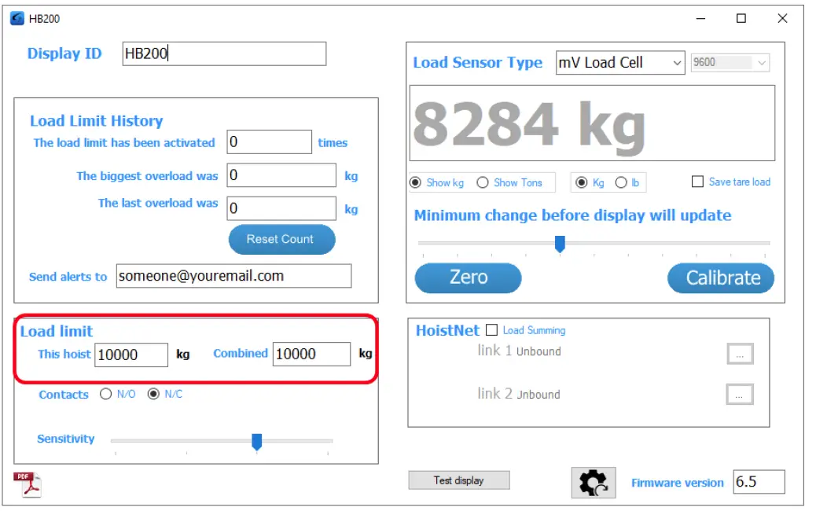Minimize the HB200 window
Screen dimensions: 816x511
click(x=700, y=19)
